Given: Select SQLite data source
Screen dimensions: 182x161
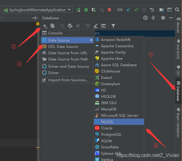Looking at the screenshot, I should pos(119,141).
